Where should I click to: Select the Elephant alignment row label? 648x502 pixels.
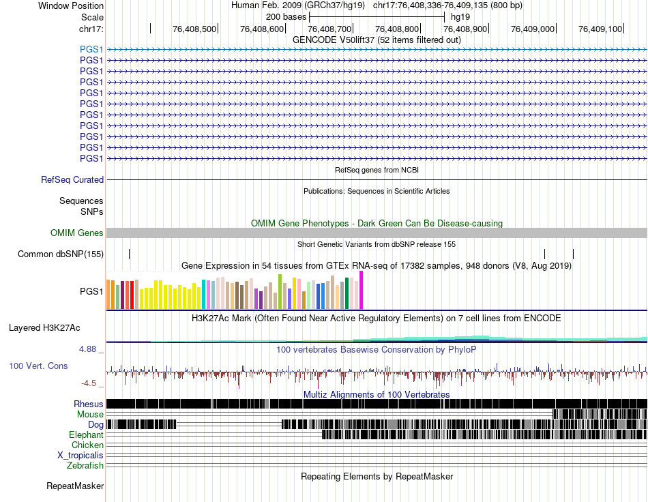(86, 435)
